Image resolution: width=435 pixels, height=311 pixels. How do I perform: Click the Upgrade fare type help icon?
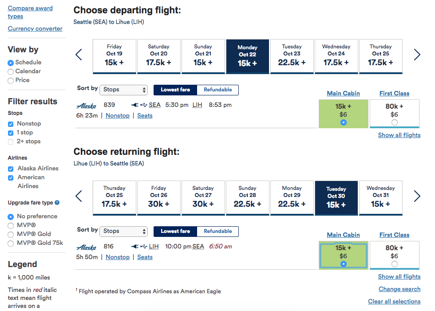tap(57, 203)
